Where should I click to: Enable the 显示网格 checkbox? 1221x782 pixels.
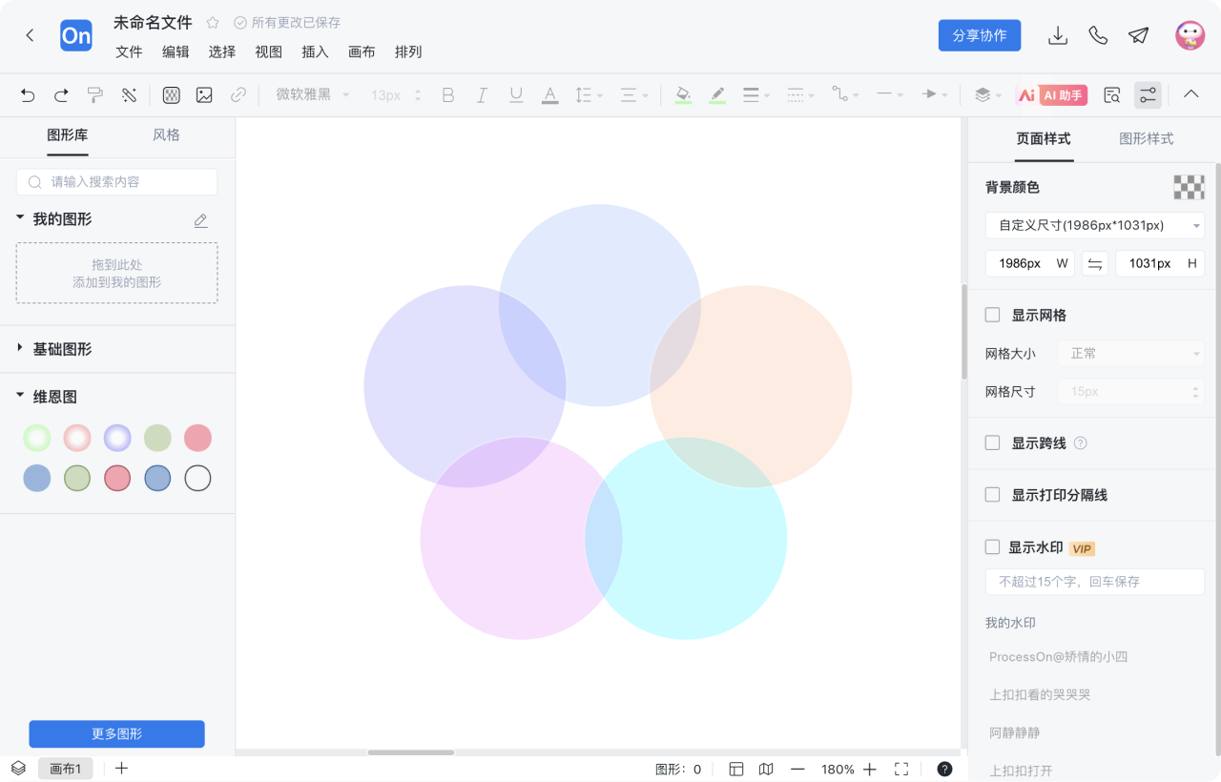(992, 315)
